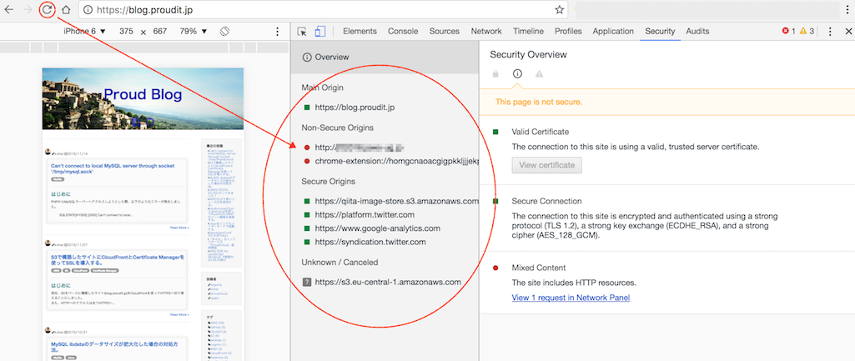Edit the 667 height field
Image resolution: width=855 pixels, height=361 pixels.
click(160, 32)
